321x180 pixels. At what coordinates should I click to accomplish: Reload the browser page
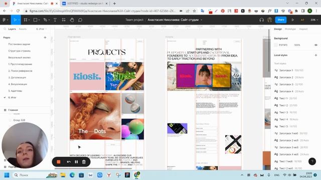(x=18, y=11)
